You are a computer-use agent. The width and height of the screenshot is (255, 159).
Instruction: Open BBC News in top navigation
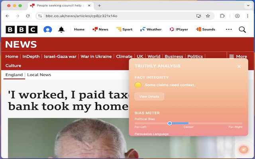click(x=100, y=29)
